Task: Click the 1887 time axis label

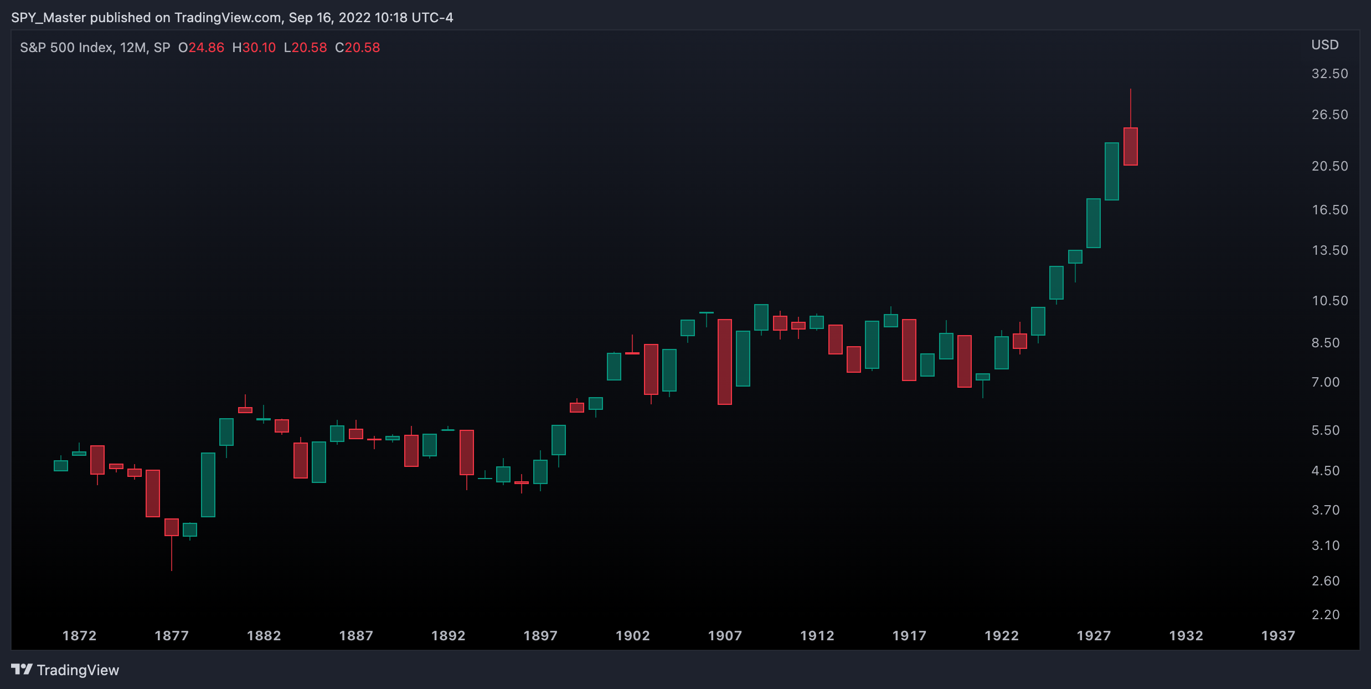Action: point(356,636)
